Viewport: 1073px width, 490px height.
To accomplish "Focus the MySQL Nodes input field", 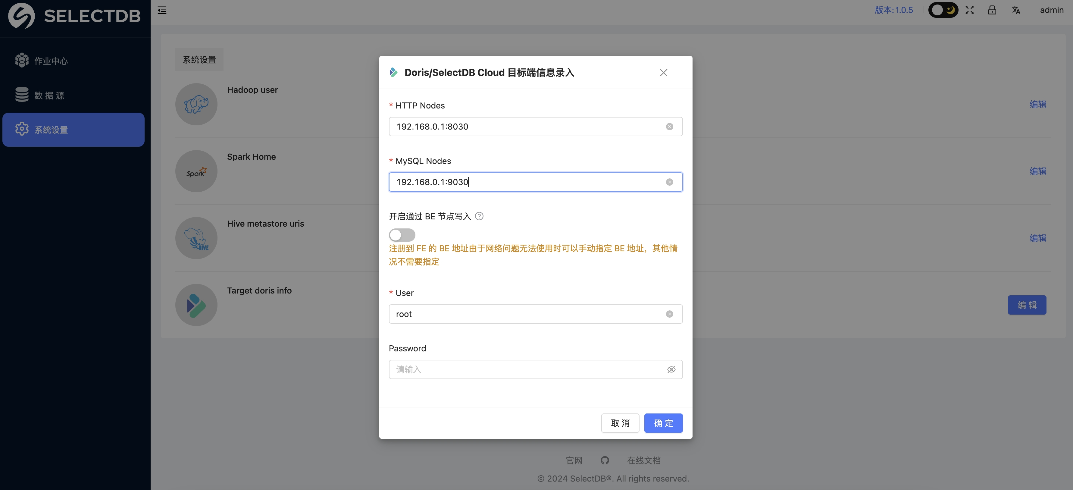I will (536, 182).
